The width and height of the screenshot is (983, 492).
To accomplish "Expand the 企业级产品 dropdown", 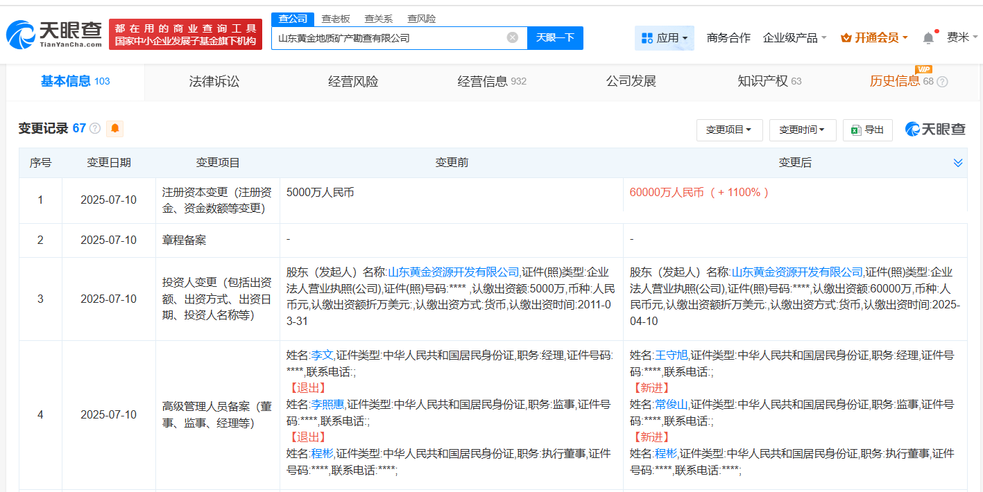I will pos(794,38).
